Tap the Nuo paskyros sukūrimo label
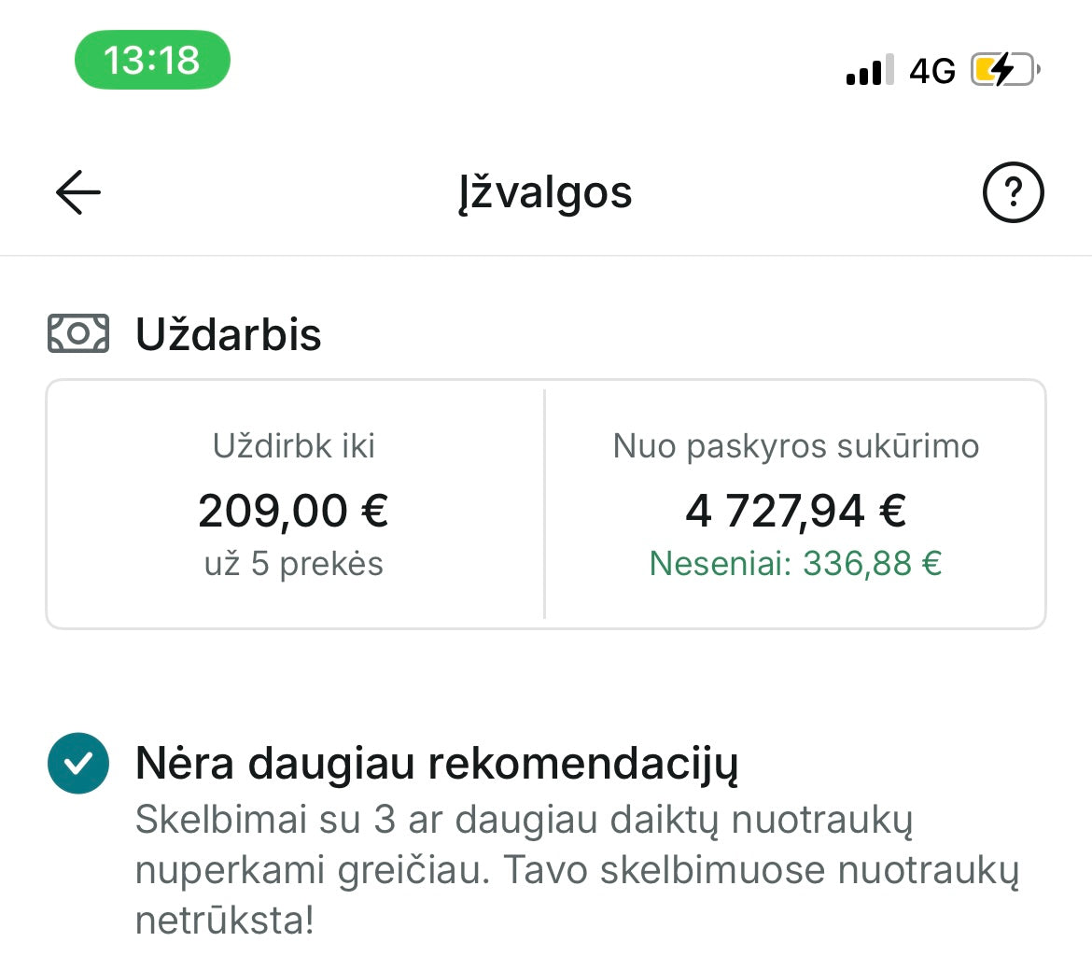Image resolution: width=1092 pixels, height=970 pixels. 795,446
